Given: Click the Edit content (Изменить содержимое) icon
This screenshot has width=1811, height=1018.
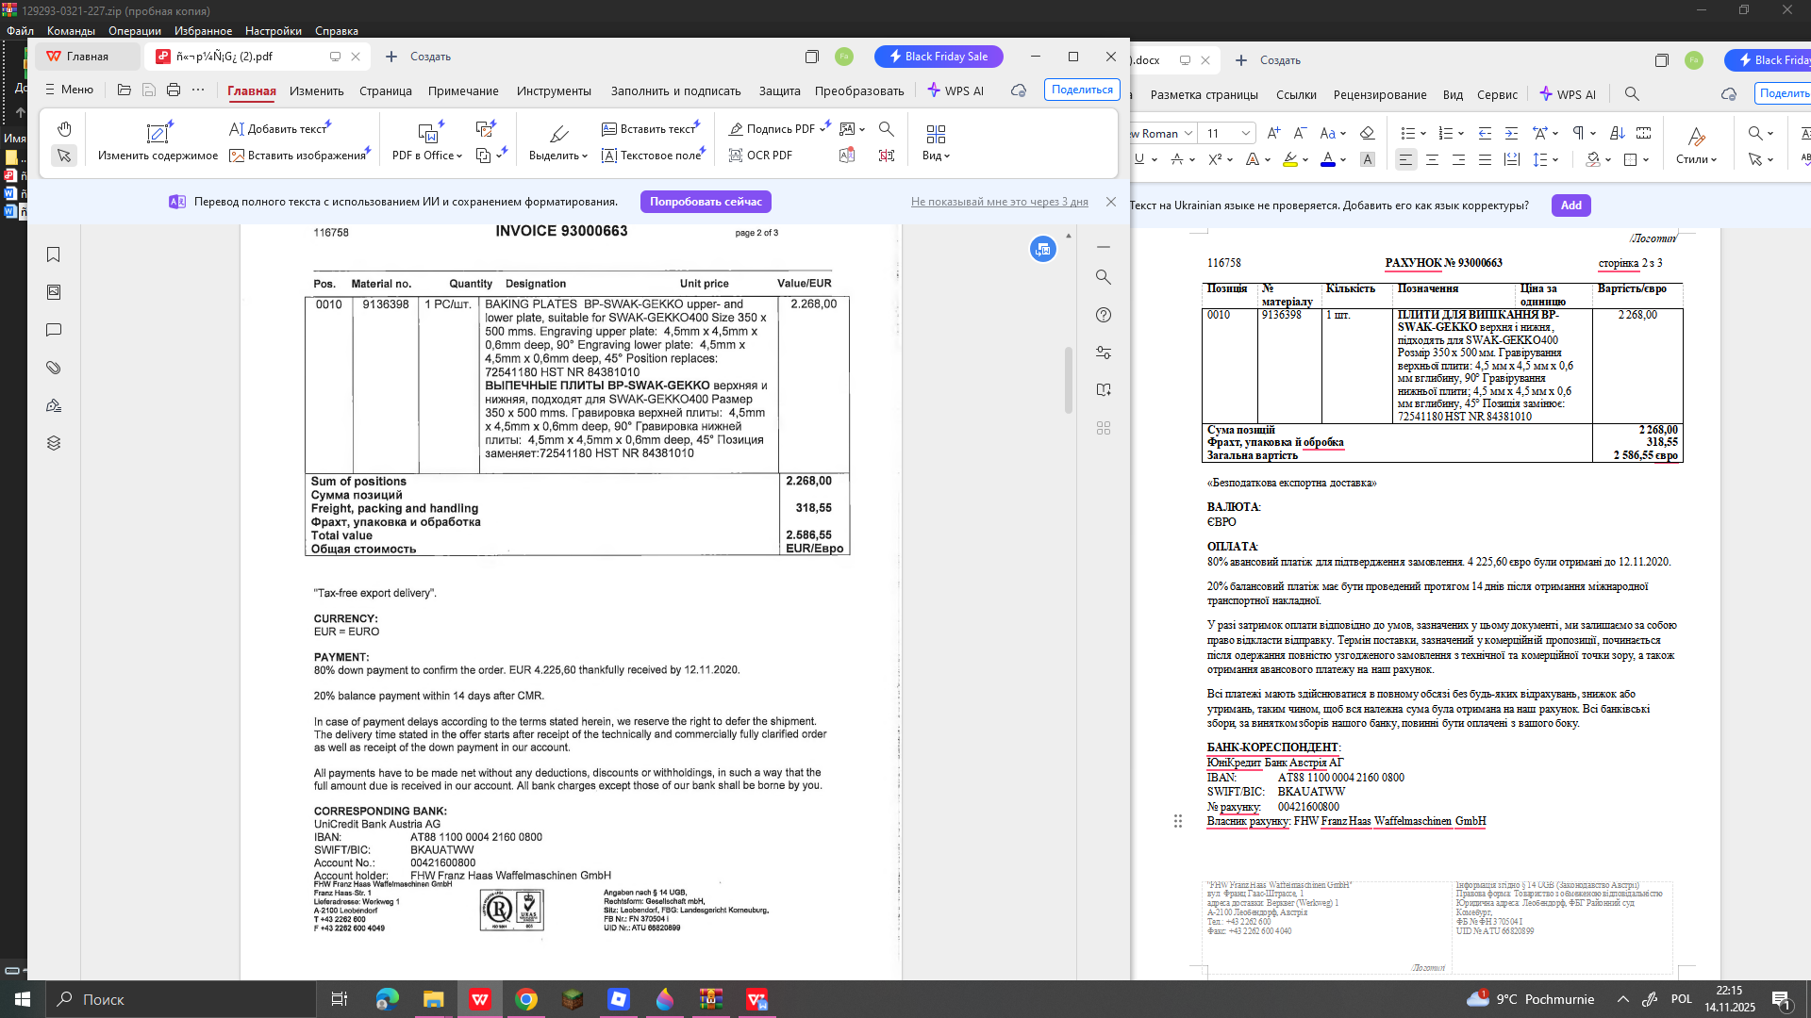Looking at the screenshot, I should point(158,133).
